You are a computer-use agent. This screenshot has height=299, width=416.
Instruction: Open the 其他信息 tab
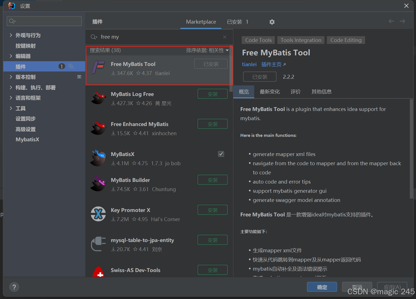322,92
